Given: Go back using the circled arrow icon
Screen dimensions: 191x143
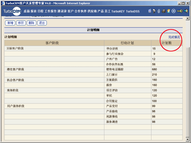Looking at the screenshot, I should [x=173, y=11].
